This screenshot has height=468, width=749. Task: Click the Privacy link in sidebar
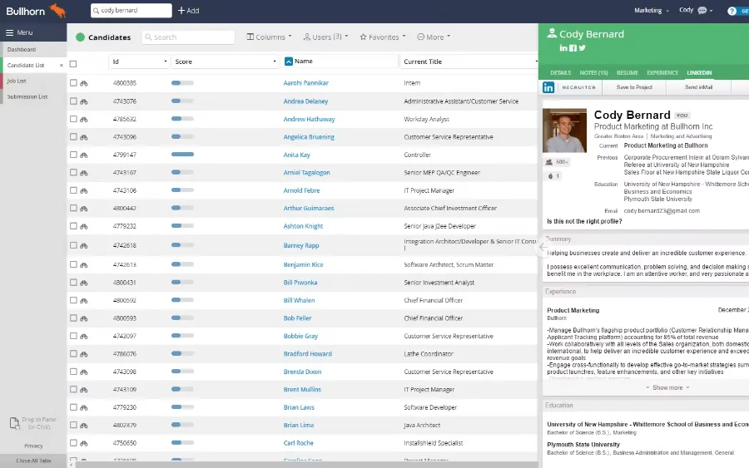tap(33, 446)
